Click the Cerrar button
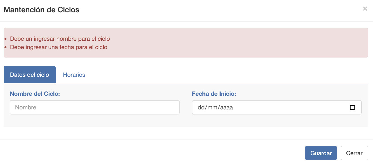This screenshot has width=373, height=163. 354,153
